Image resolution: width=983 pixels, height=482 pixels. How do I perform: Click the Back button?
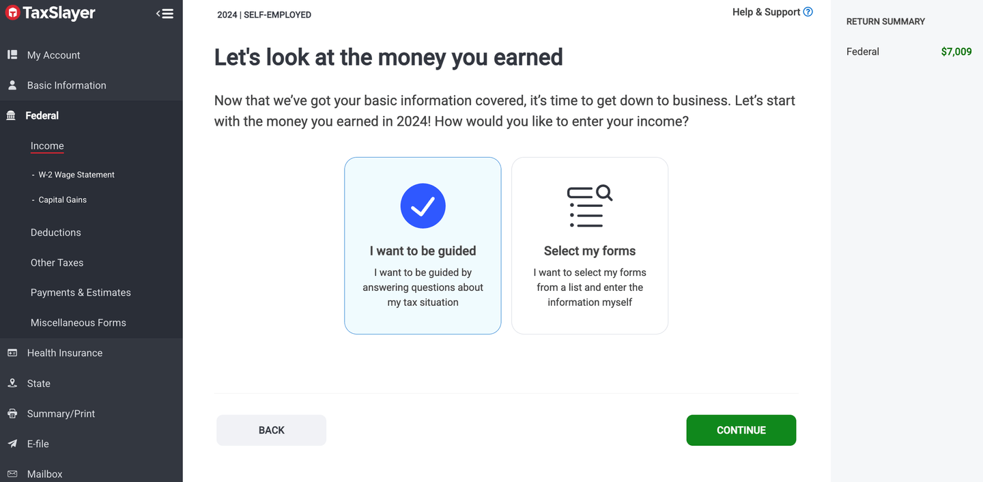[x=271, y=430]
